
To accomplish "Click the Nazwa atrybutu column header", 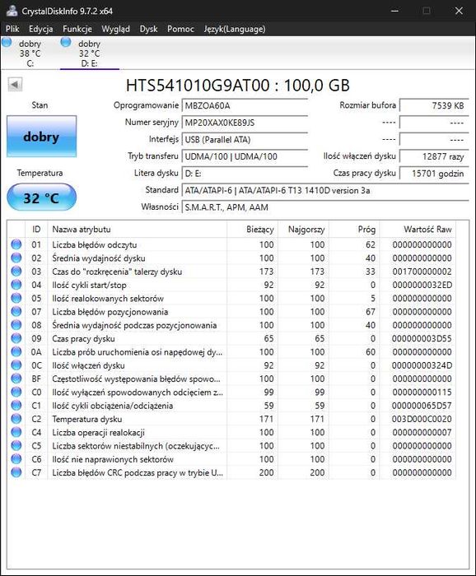I will coord(137,230).
